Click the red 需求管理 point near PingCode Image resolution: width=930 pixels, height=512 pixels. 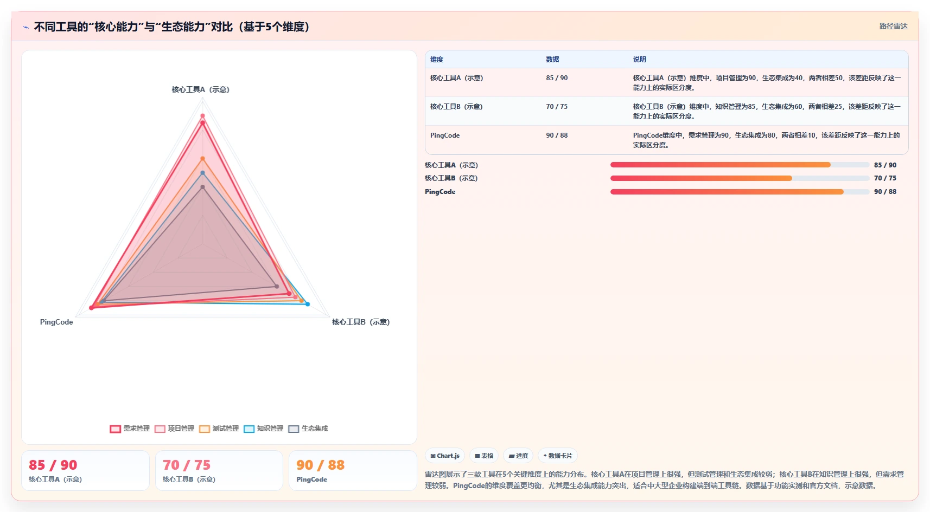(x=91, y=308)
